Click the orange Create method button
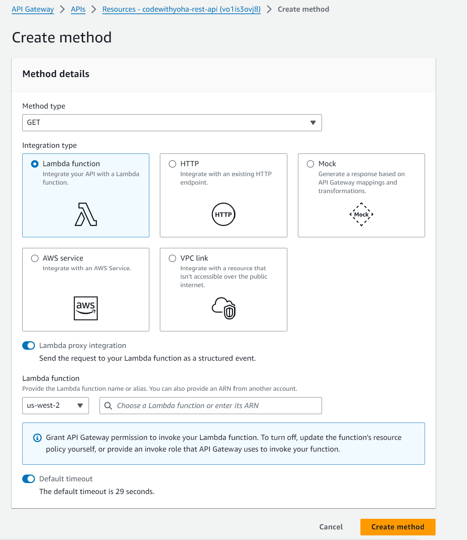Viewport: 467px width, 540px height. (398, 527)
